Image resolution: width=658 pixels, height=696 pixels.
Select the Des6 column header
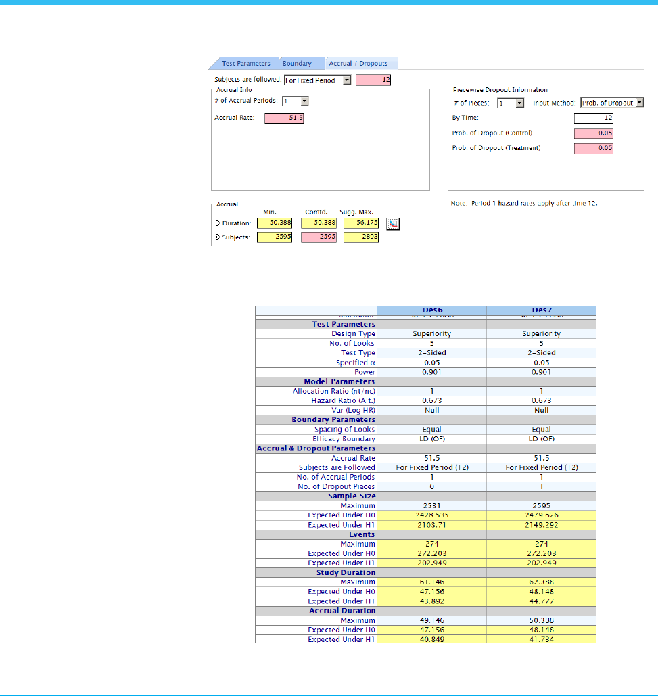pos(431,310)
